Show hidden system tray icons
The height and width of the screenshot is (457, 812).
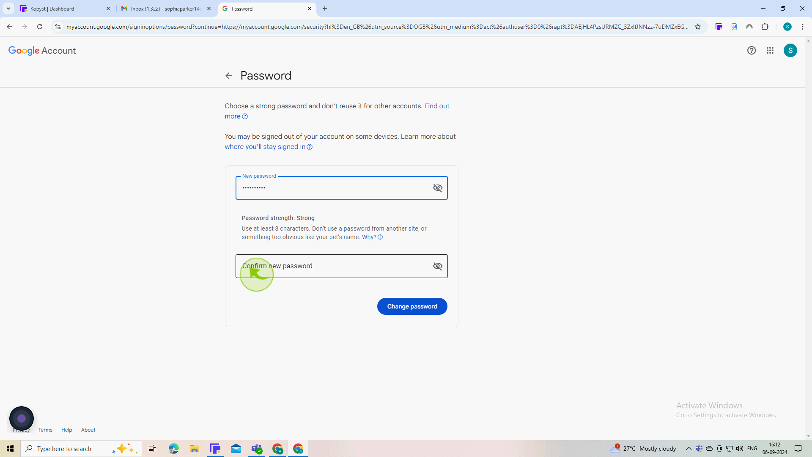click(x=689, y=449)
